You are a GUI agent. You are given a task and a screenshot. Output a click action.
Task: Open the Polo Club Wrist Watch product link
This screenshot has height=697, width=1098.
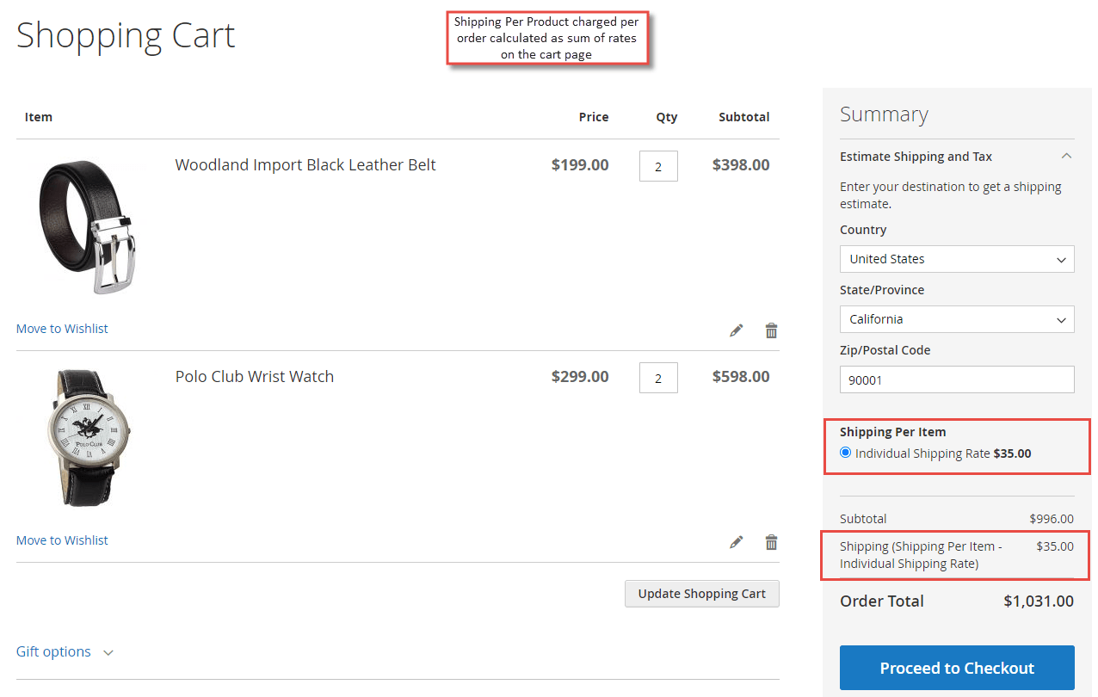tap(255, 376)
